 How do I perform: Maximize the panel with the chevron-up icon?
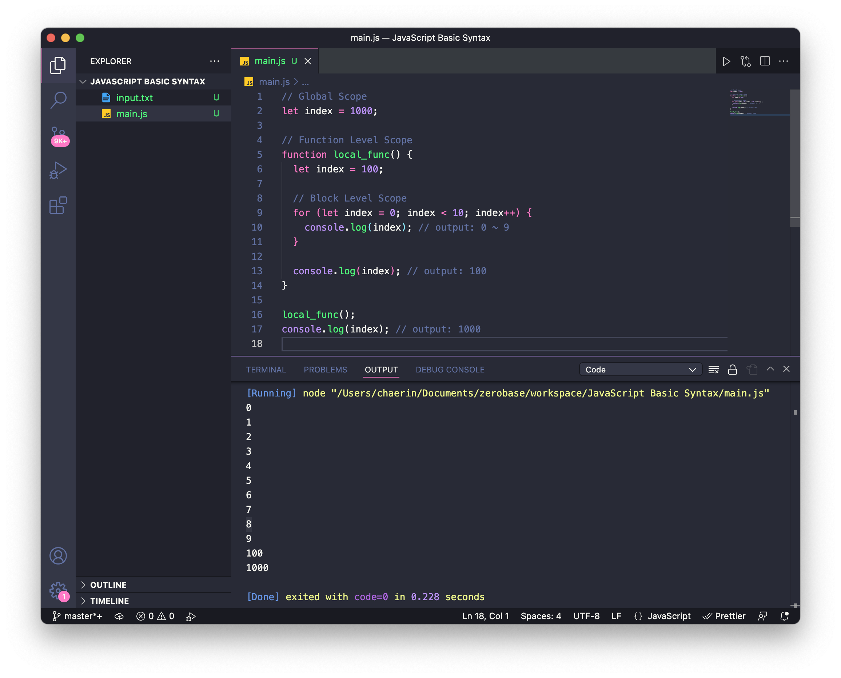(770, 369)
